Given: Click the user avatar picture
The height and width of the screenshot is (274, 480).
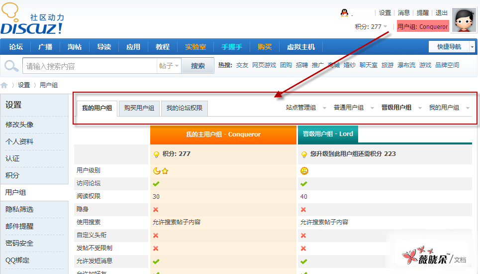Looking at the screenshot, I should tap(464, 20).
